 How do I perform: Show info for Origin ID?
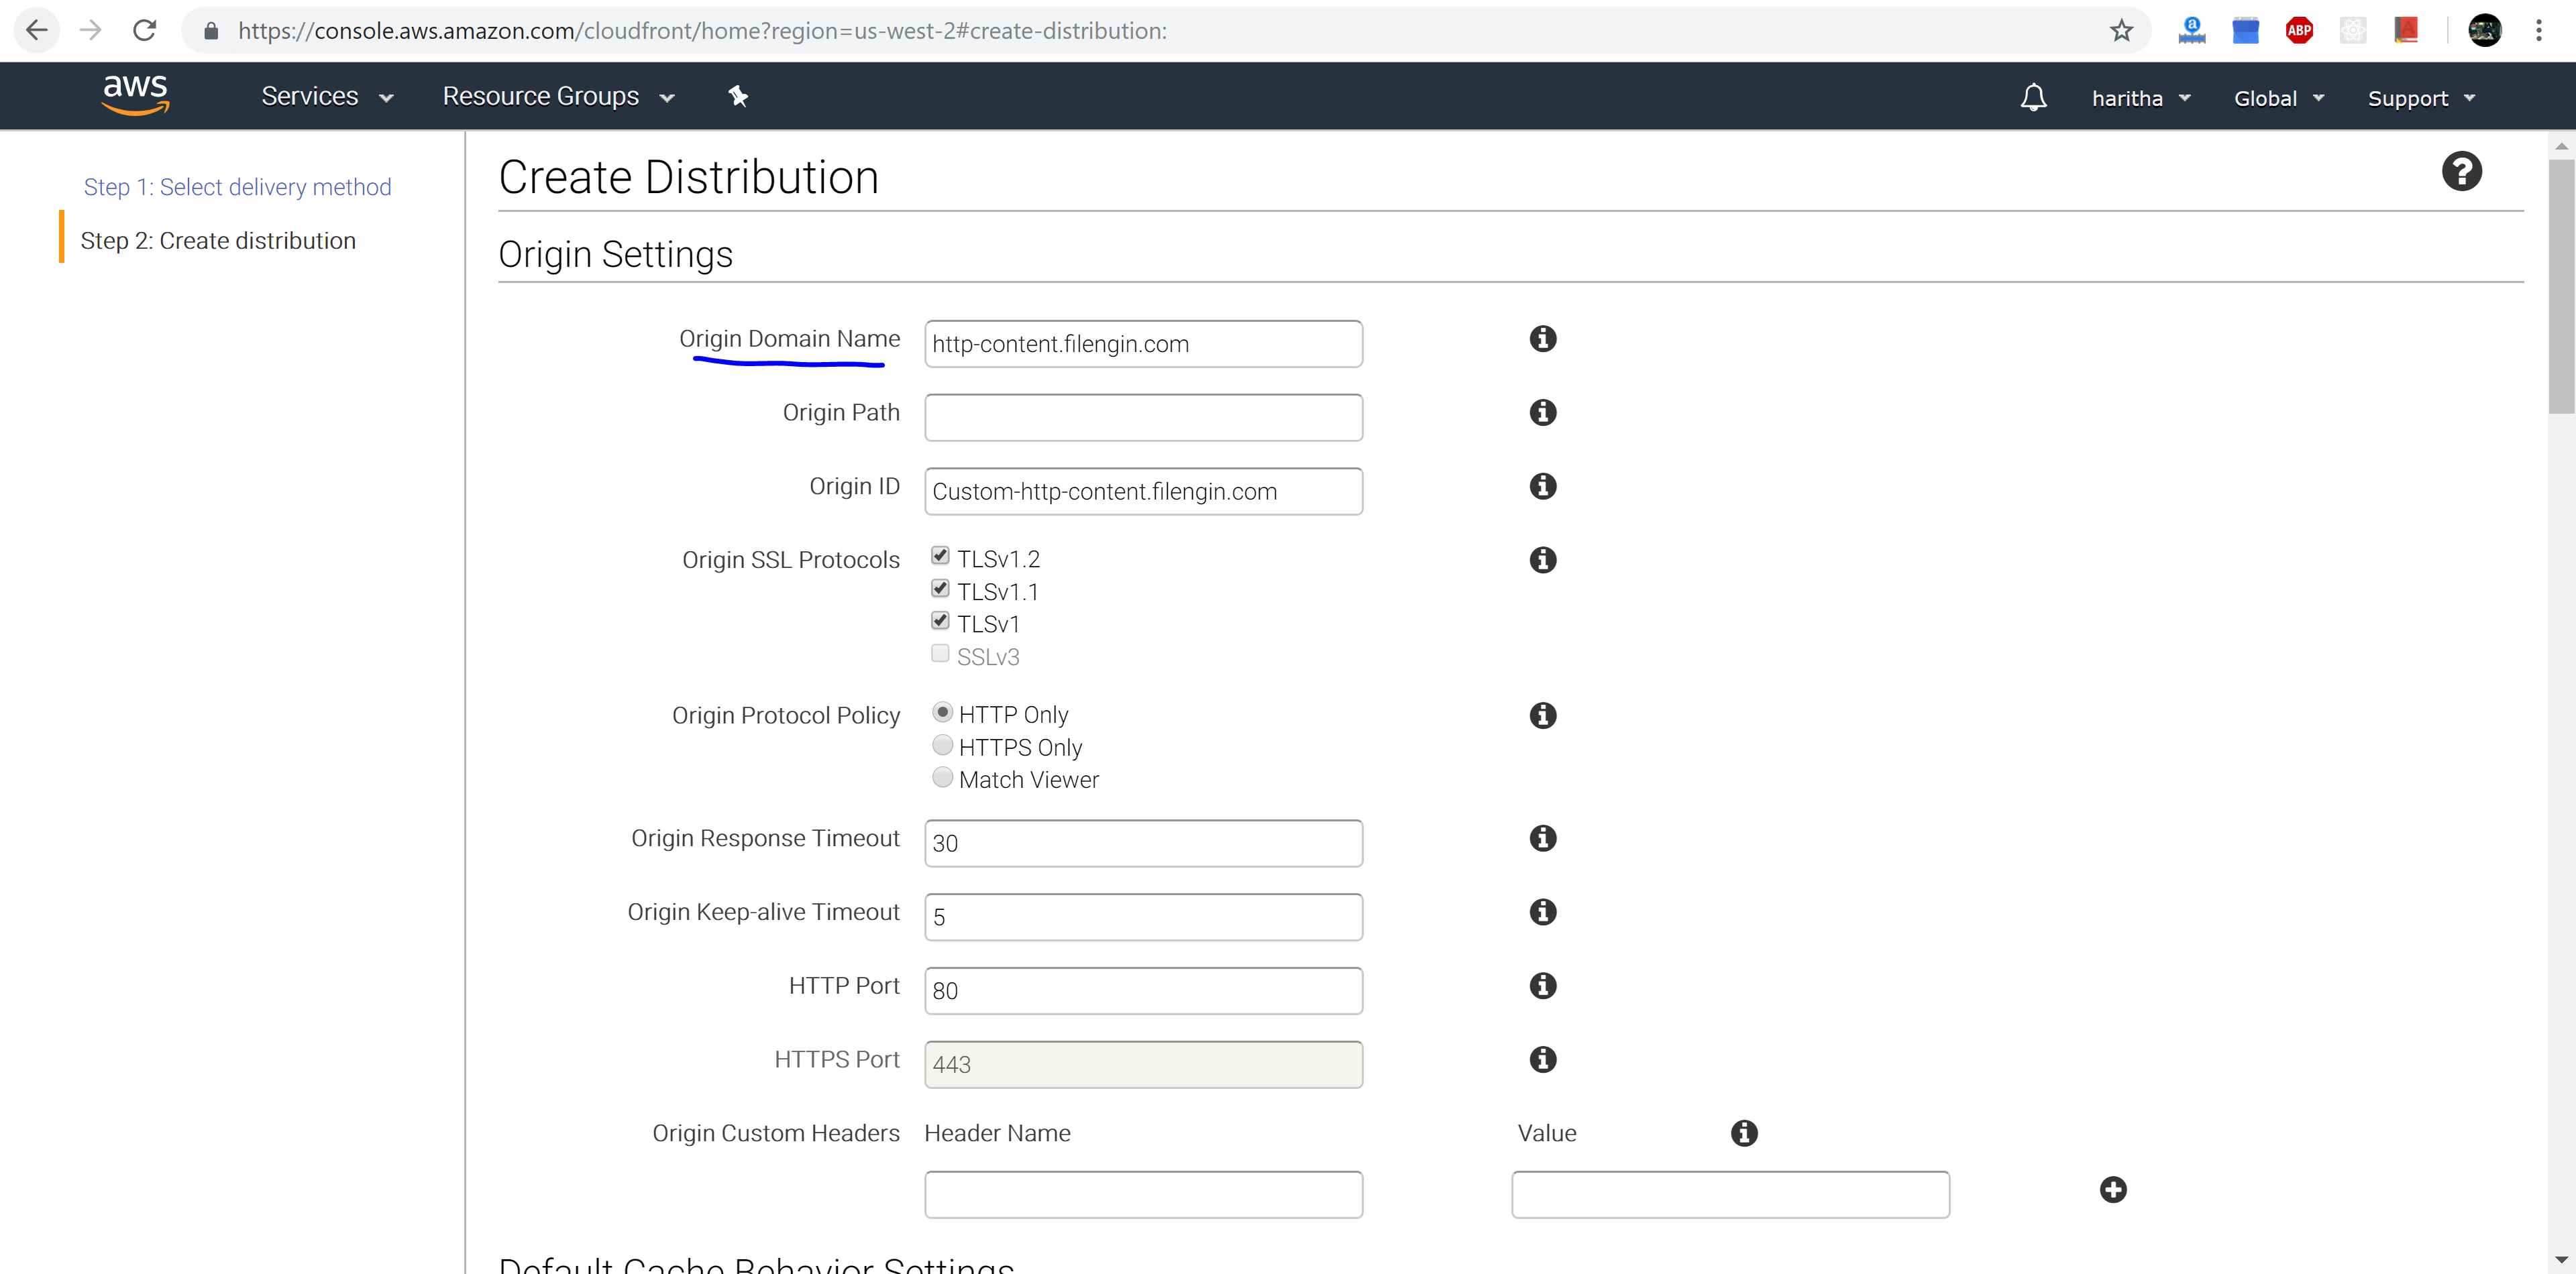coord(1542,485)
